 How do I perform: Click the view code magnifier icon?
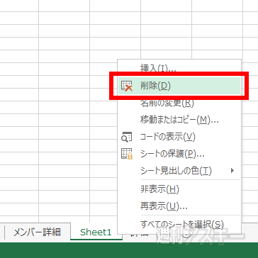(x=127, y=137)
